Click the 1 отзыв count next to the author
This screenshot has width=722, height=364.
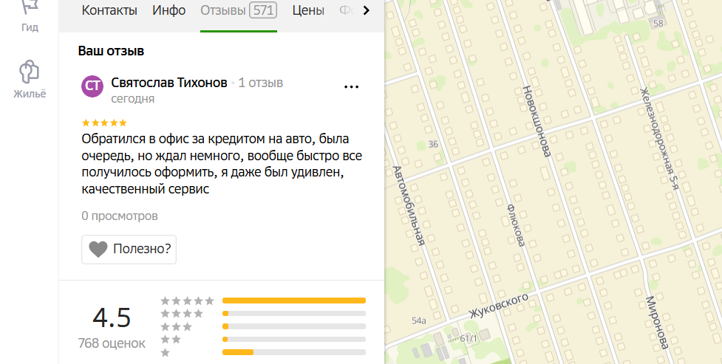pos(261,83)
